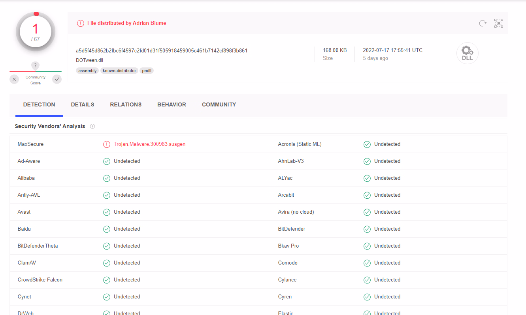Switch to the DETECTION tab
The width and height of the screenshot is (526, 315).
39,104
